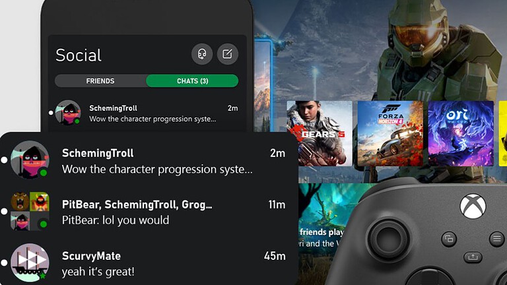Screen dimensions: 507x285
Task: Click the large SchemingTroll avatar
Action: (30, 160)
